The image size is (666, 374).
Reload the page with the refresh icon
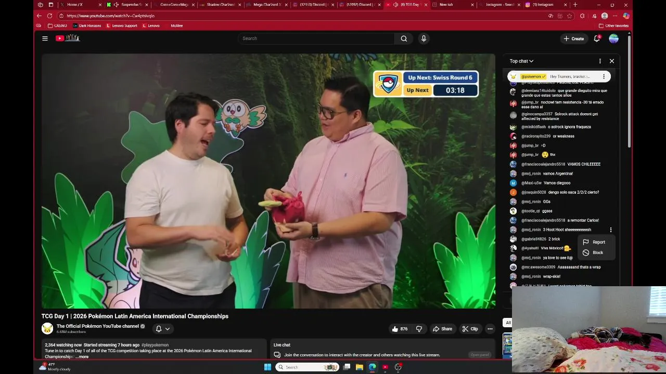(x=49, y=16)
